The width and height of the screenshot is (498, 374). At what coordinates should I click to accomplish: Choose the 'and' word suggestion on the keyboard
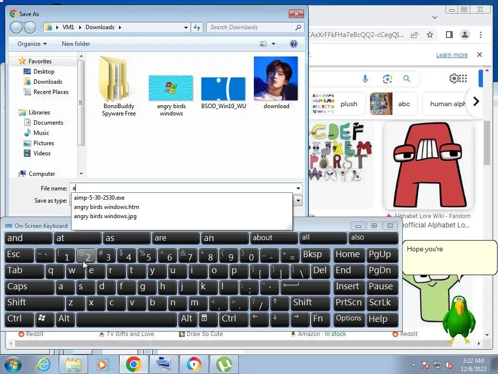point(29,238)
